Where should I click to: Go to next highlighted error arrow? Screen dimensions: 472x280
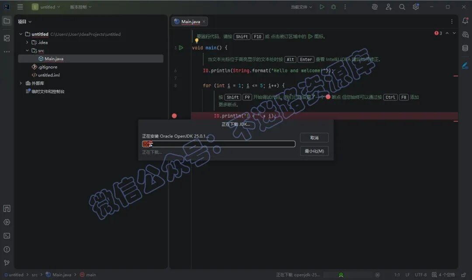coord(454,33)
